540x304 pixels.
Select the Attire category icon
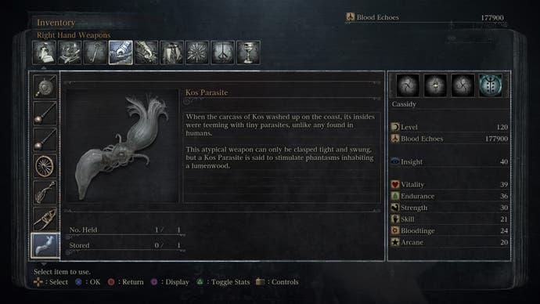coord(171,52)
